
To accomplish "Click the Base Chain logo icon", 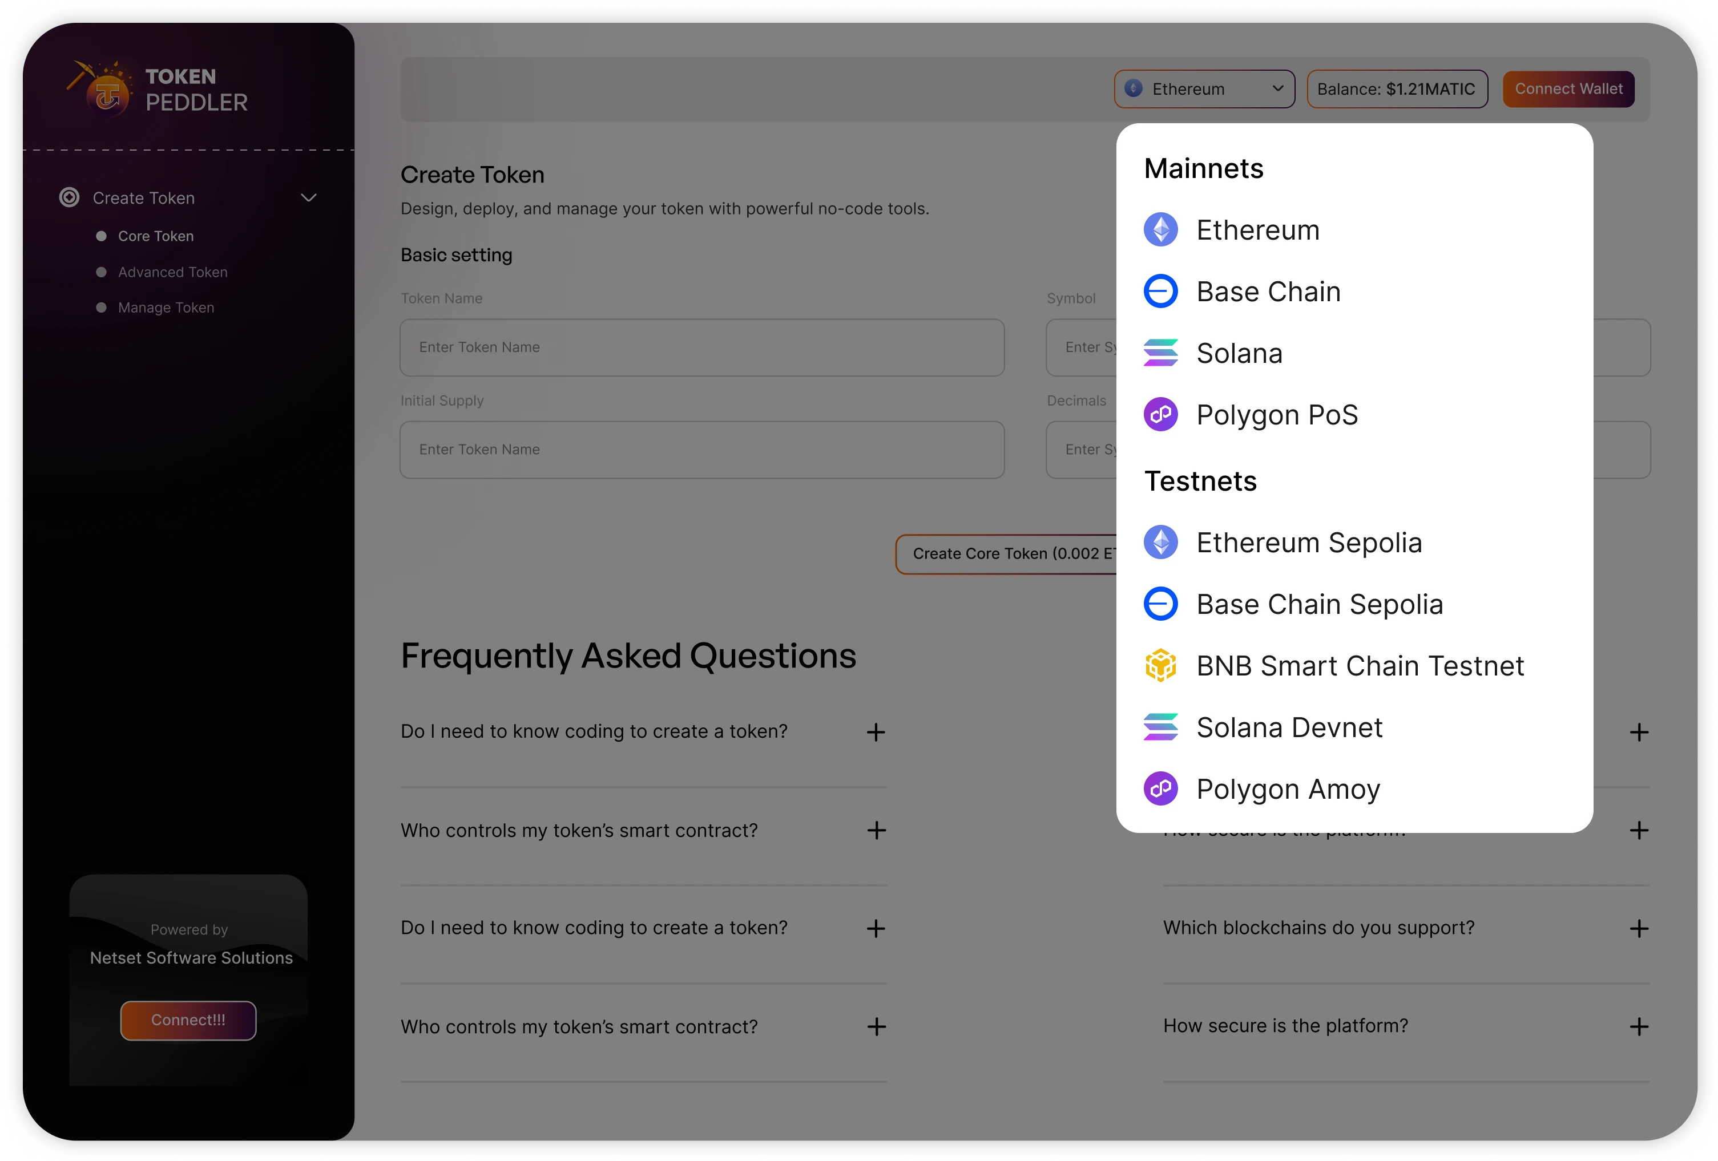I will (1160, 291).
